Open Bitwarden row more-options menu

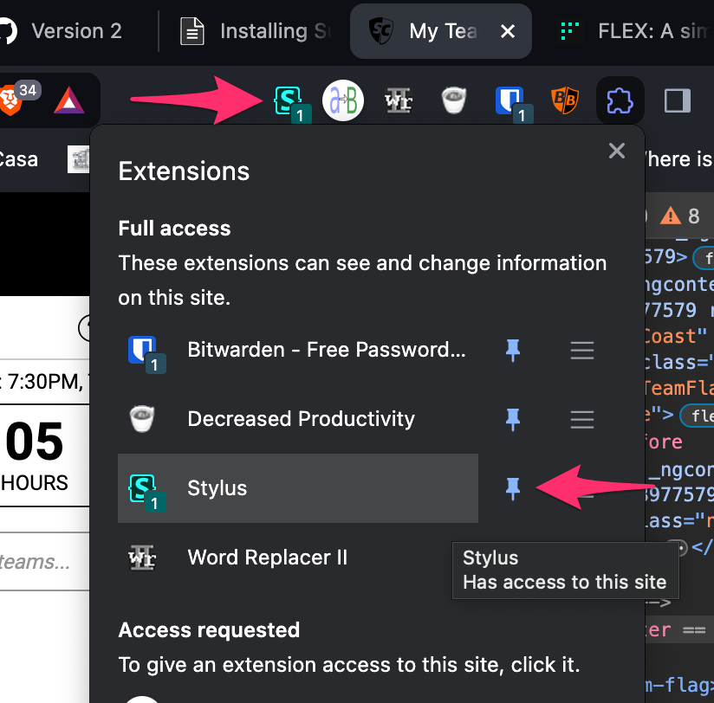point(582,351)
